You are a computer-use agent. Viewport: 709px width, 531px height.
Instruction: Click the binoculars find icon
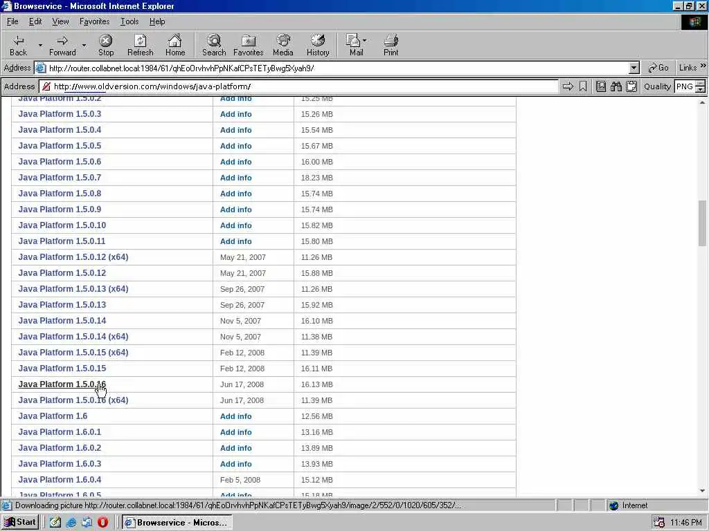(616, 86)
